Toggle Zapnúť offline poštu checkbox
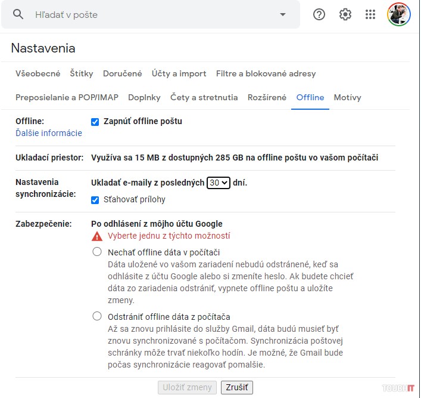Screen dimensions: 421x398 pos(95,122)
